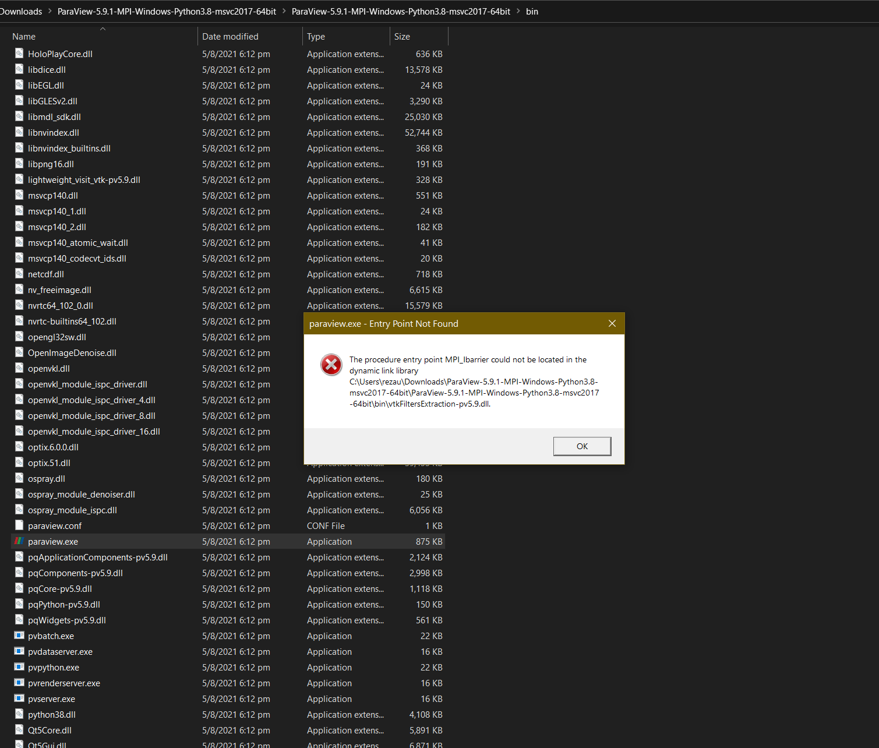Select the optix.6.0.0.dll file name

point(53,447)
